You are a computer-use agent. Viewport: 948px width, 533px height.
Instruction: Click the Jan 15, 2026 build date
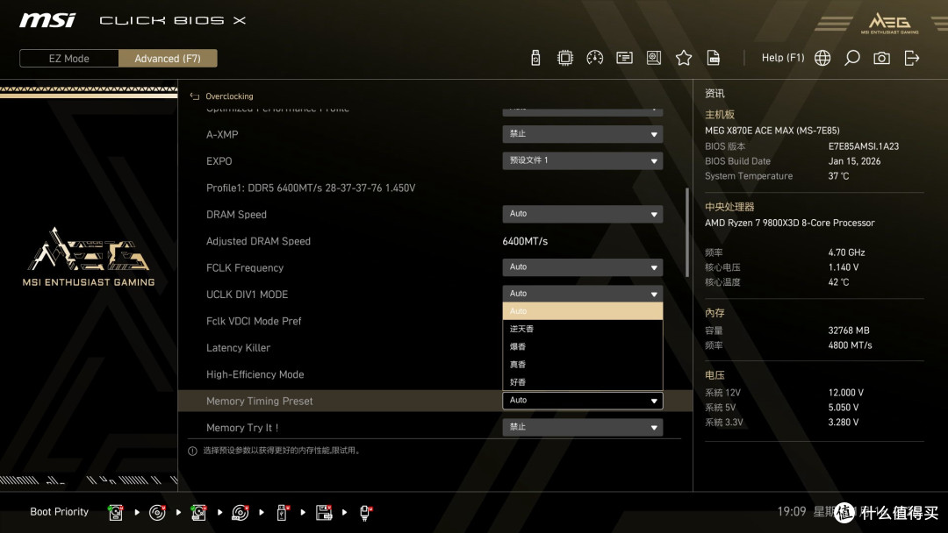[854, 161]
